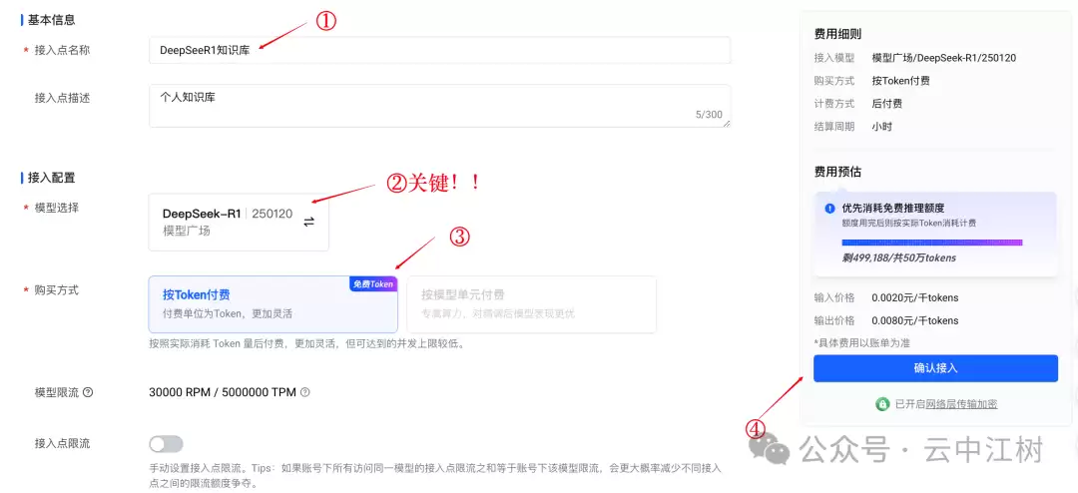Click the 确认接入 button
Screen dimensions: 1078x493
(x=935, y=368)
